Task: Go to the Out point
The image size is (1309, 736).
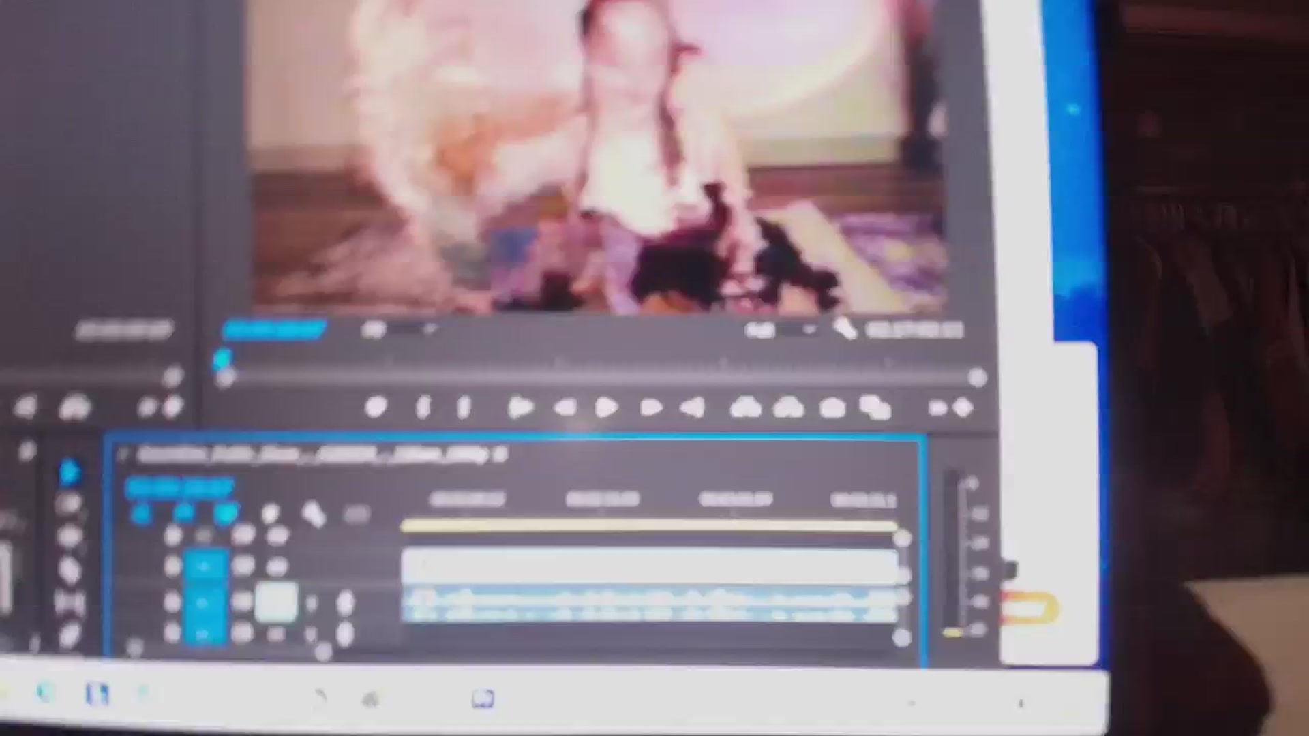Action: pyautogui.click(x=693, y=408)
